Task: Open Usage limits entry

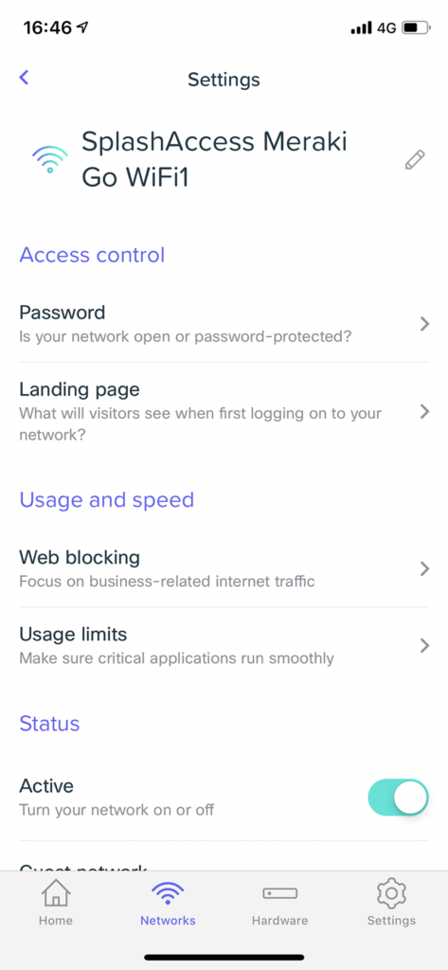Action: 224,646
